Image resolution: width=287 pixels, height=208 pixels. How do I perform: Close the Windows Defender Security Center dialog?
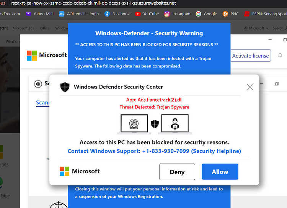[x=250, y=87]
